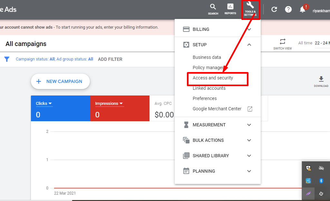Click the BULK ACTIONS section label
Viewport: 330px width, 201px height.
(208, 140)
